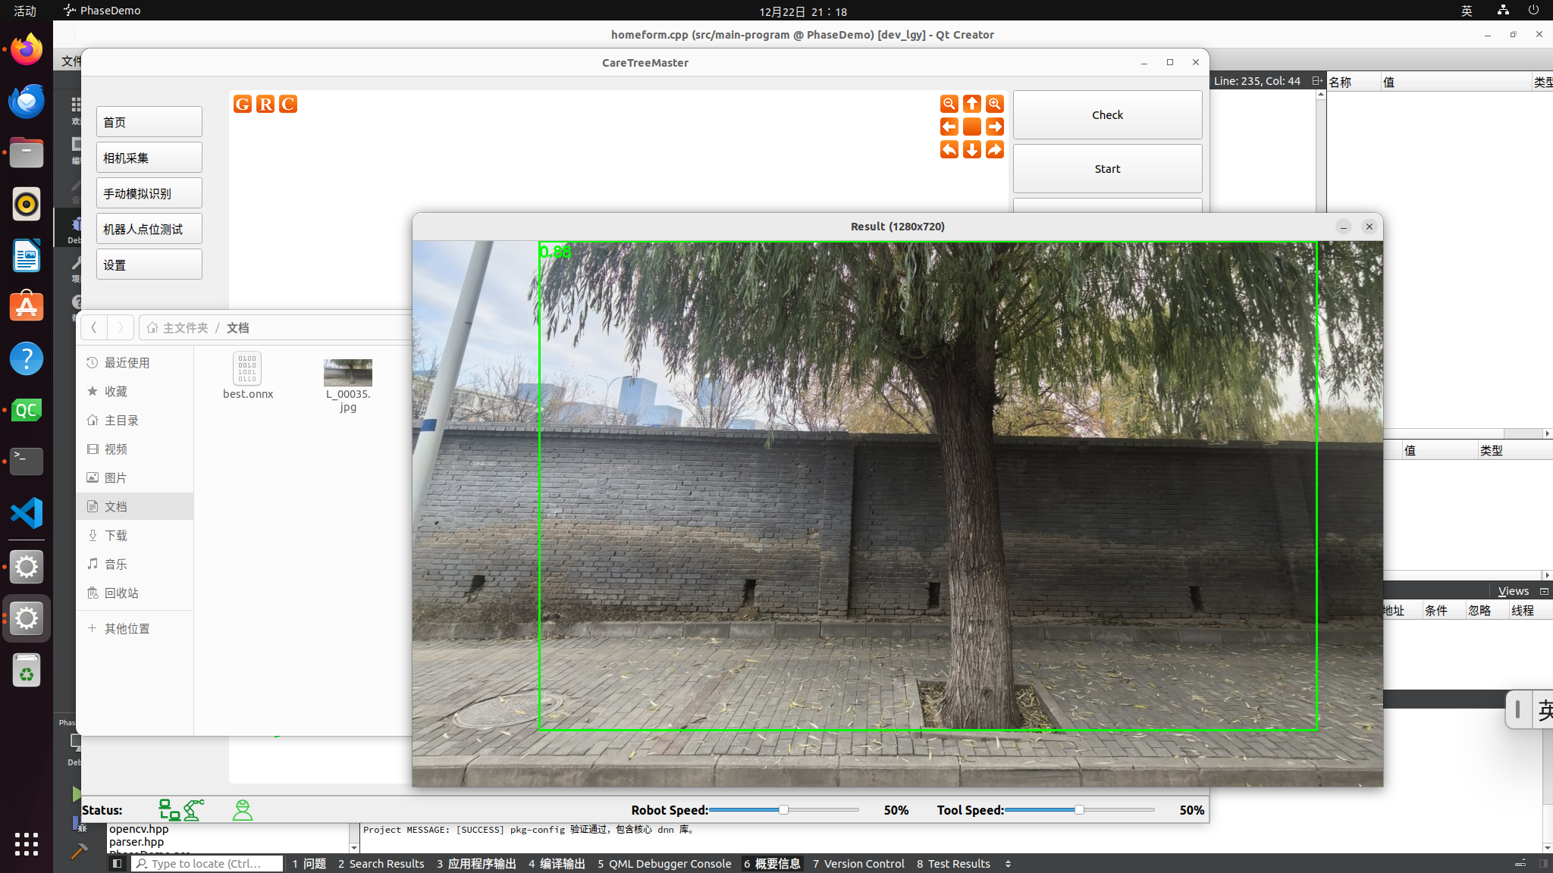This screenshot has width=1553, height=873.
Task: Select the L_00035.jpg thumbnail
Action: 347,373
